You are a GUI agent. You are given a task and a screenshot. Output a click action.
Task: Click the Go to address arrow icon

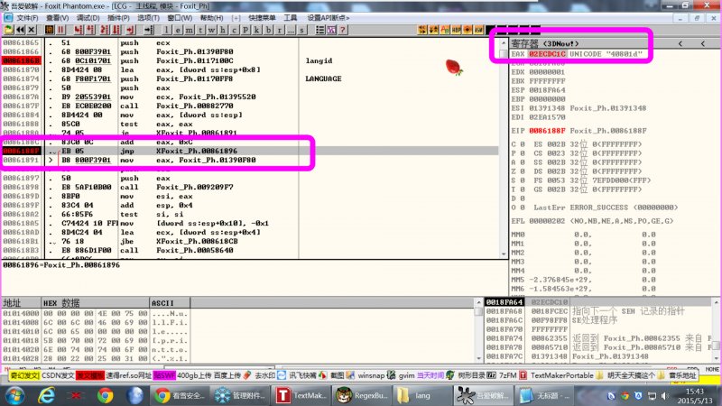[149, 30]
